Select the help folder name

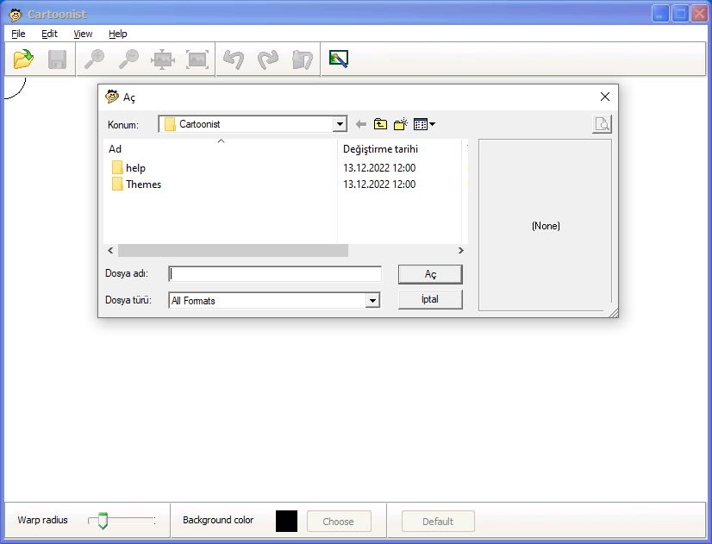pos(136,168)
